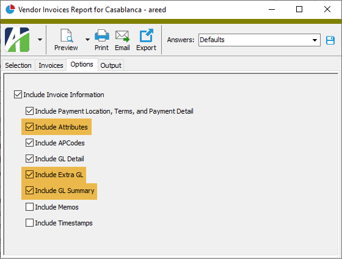Save answers with the blue disk icon

tap(330, 40)
